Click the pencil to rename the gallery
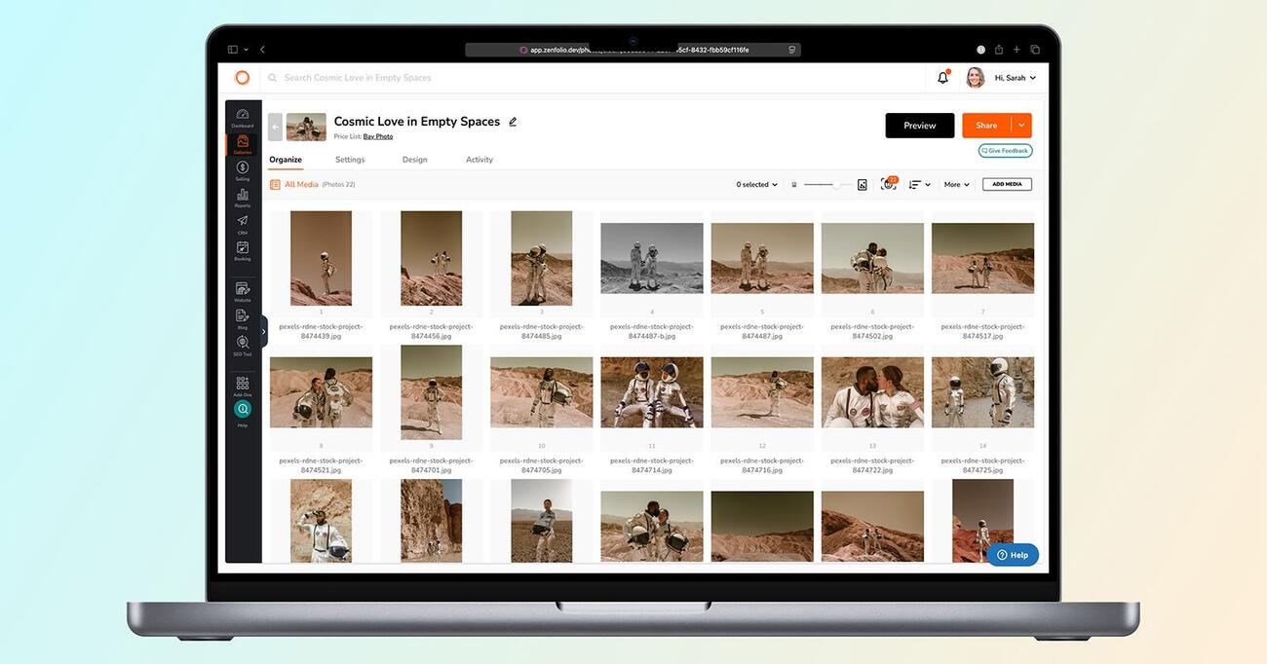 point(513,122)
